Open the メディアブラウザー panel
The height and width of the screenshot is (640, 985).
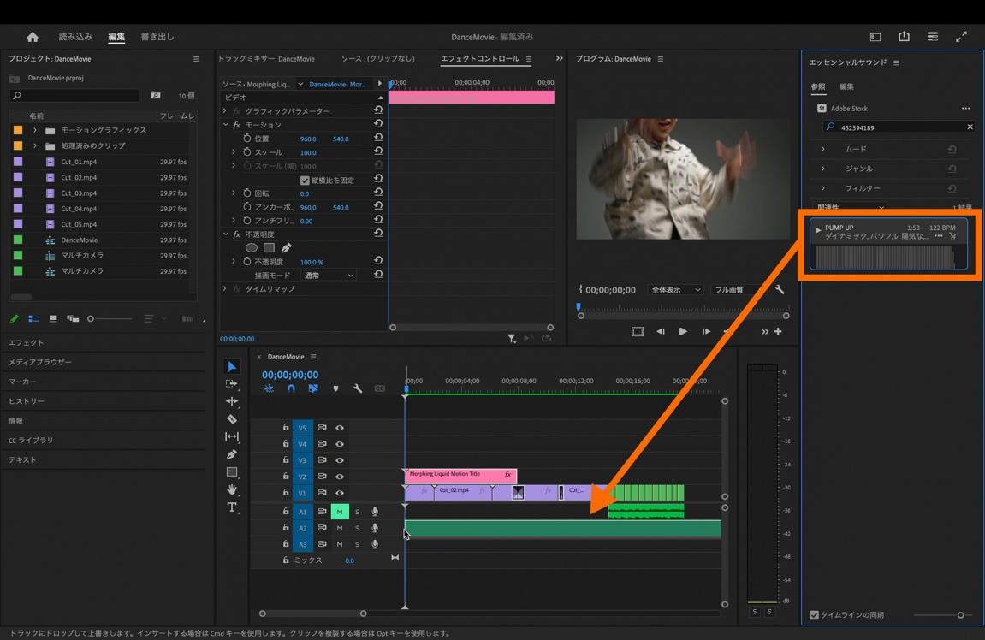click(40, 362)
